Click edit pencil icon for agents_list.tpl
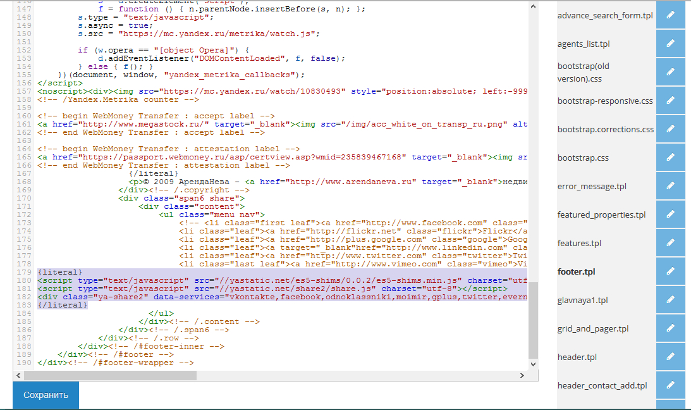This screenshot has height=410, width=691. coord(670,44)
